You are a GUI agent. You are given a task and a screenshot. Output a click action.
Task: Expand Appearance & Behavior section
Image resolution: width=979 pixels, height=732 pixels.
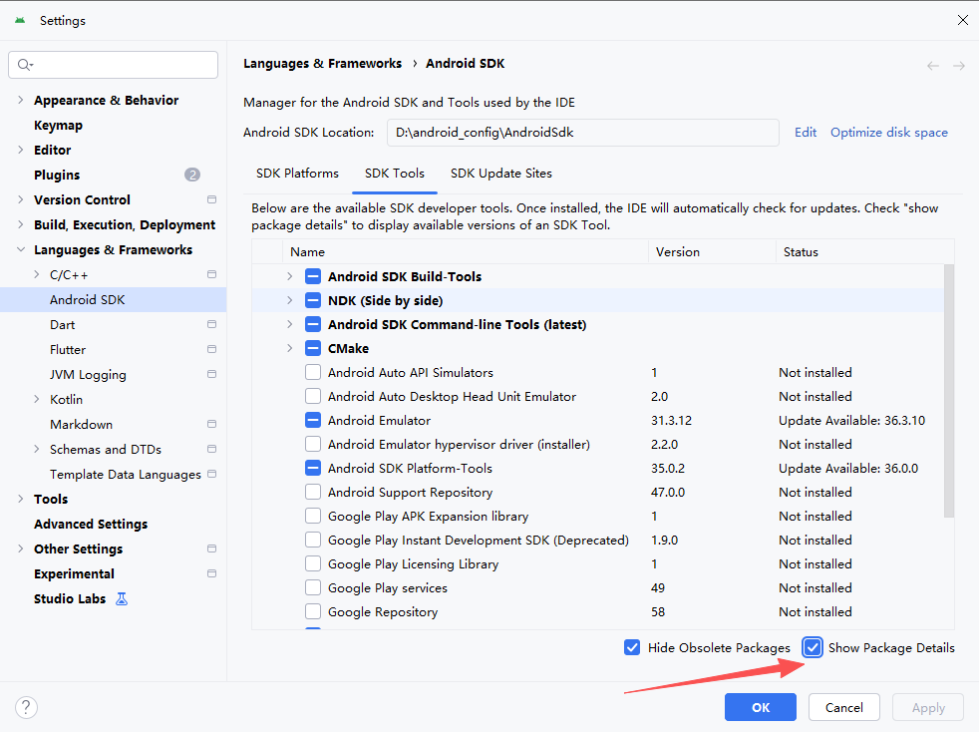click(x=21, y=100)
